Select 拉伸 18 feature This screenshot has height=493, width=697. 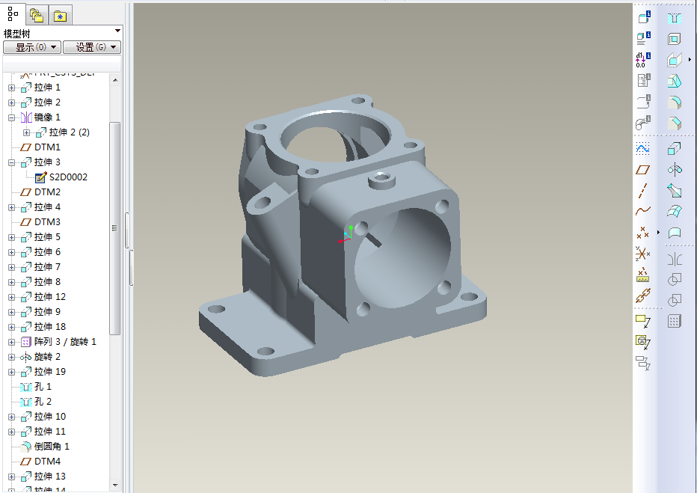click(x=43, y=327)
